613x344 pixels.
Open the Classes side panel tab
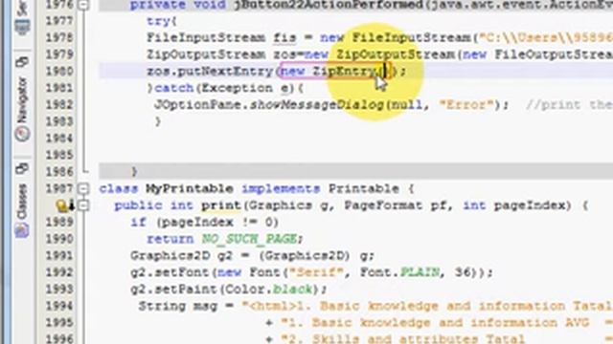click(x=22, y=202)
